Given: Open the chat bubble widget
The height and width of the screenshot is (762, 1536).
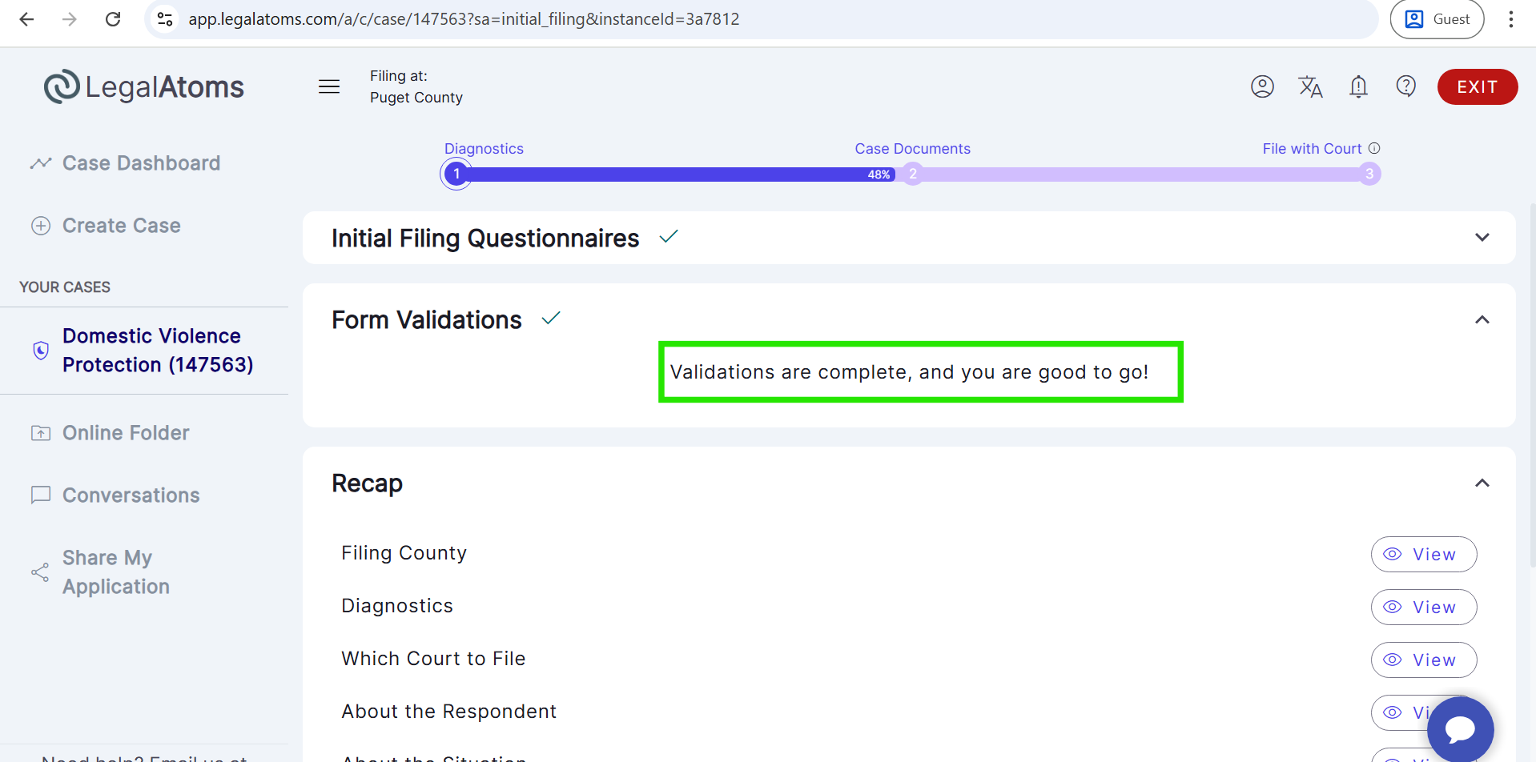Looking at the screenshot, I should [1460, 729].
